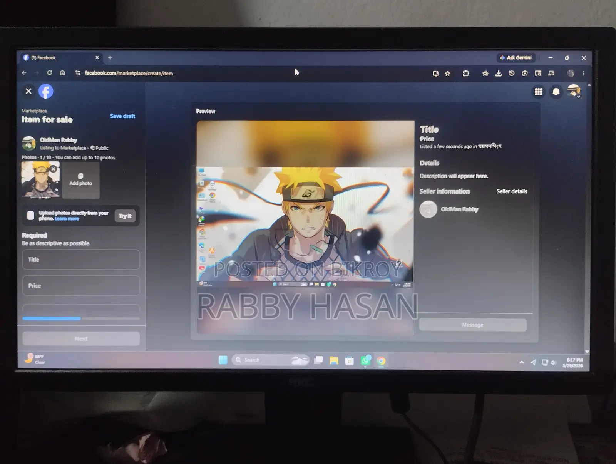The width and height of the screenshot is (616, 464).
Task: Click the screenshot capture toolbar icon
Action: click(525, 73)
